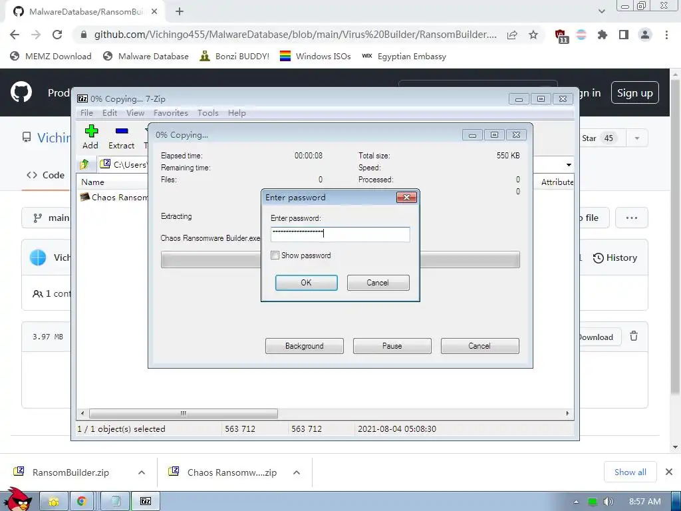Open Windows ISOs bookmark
The width and height of the screenshot is (681, 511).
[315, 57]
